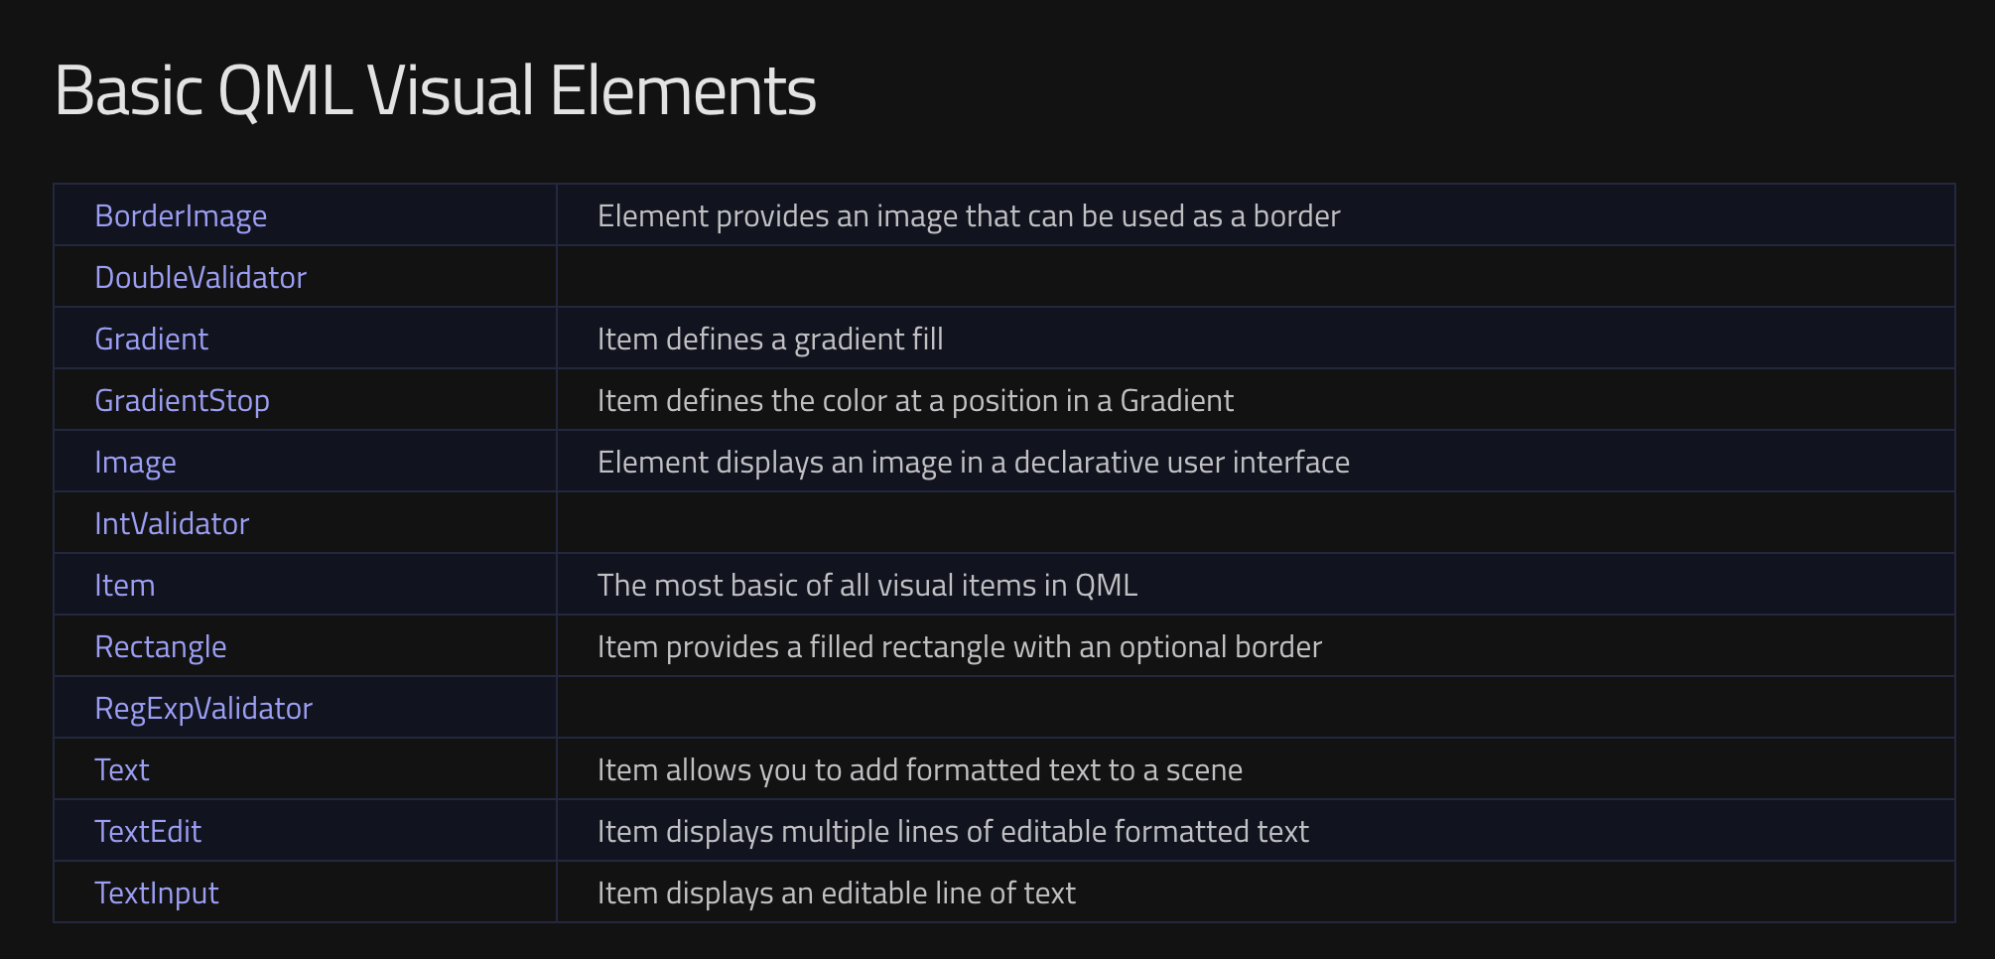Open the Rectangle link
This screenshot has width=1995, height=959.
pyautogui.click(x=160, y=647)
